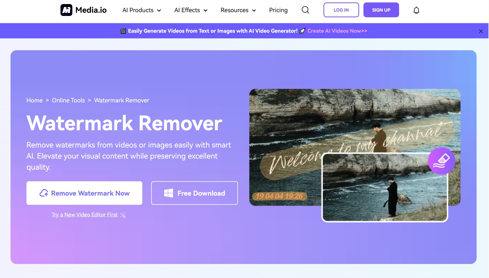
Task: Click the rocket icon in the banner
Action: [302, 31]
